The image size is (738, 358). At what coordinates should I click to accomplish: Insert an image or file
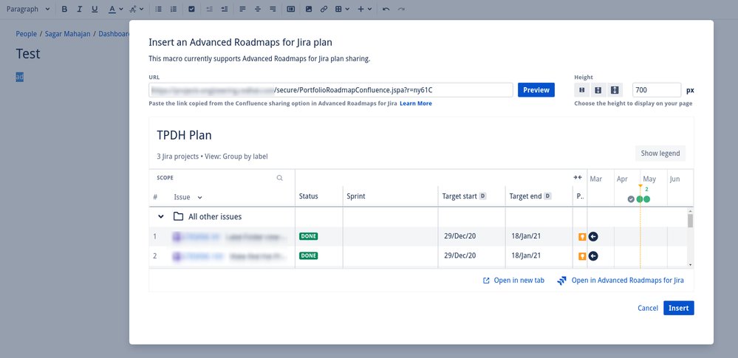click(x=309, y=9)
